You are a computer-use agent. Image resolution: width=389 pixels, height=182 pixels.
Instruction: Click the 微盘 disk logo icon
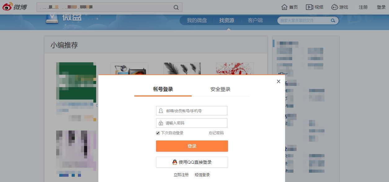pyautogui.click(x=51, y=18)
